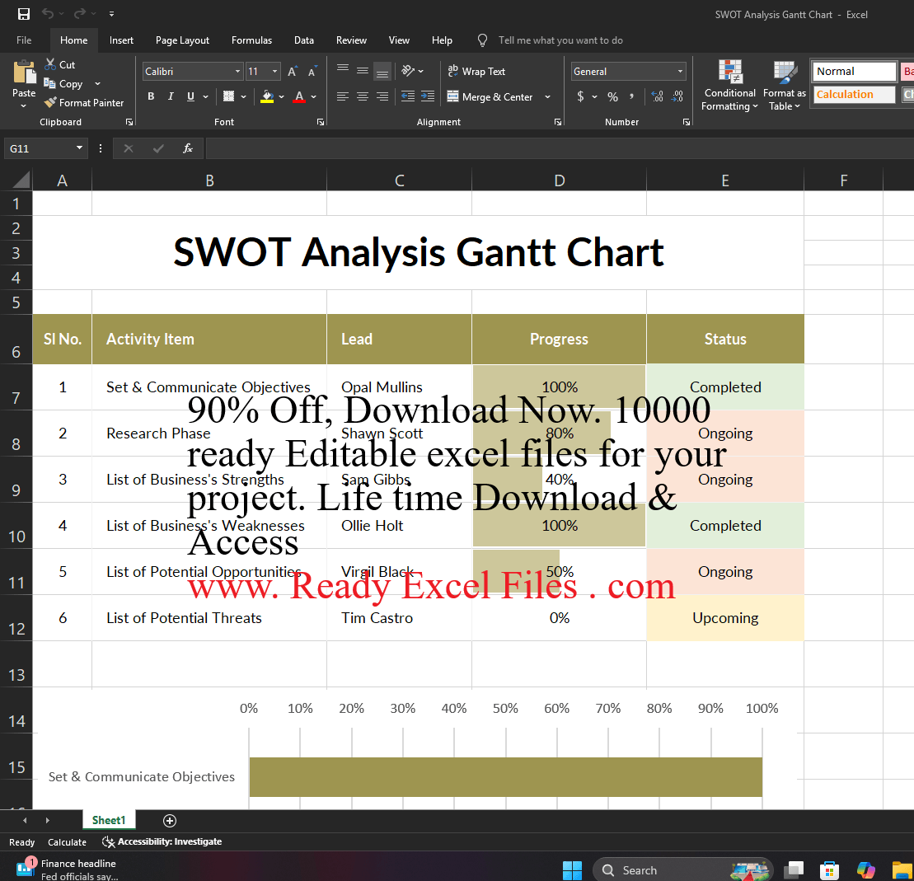Image resolution: width=914 pixels, height=881 pixels.
Task: Click the Paste clipboard icon
Action: tap(24, 73)
